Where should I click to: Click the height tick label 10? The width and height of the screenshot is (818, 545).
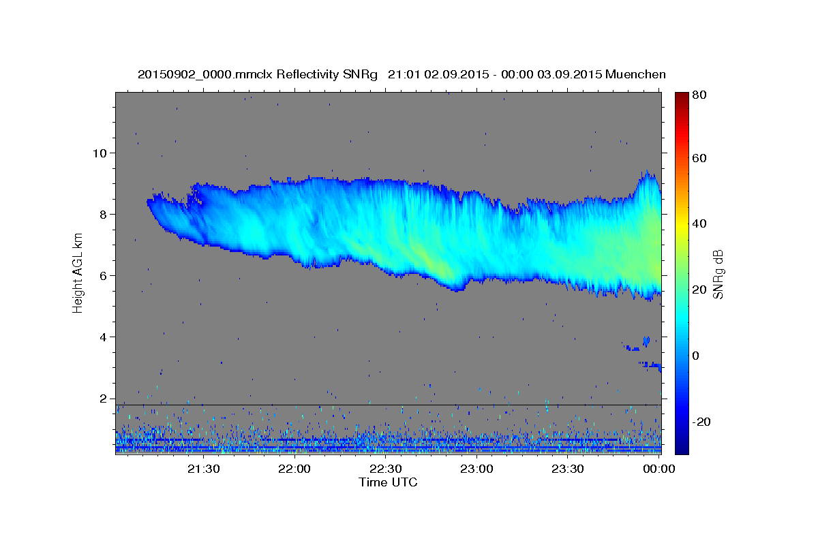click(100, 153)
